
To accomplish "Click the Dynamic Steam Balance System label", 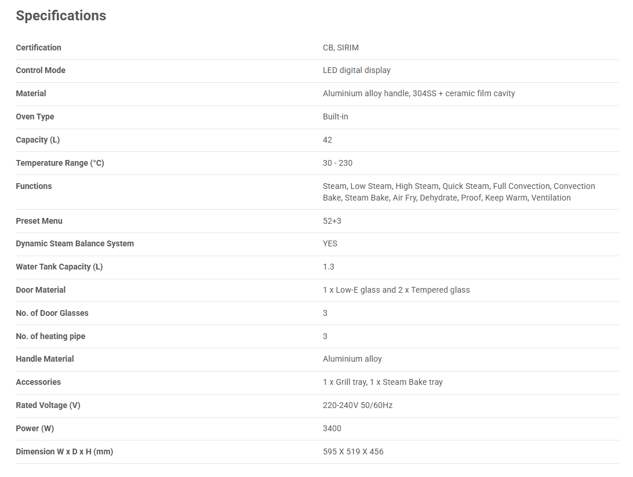I will (75, 243).
